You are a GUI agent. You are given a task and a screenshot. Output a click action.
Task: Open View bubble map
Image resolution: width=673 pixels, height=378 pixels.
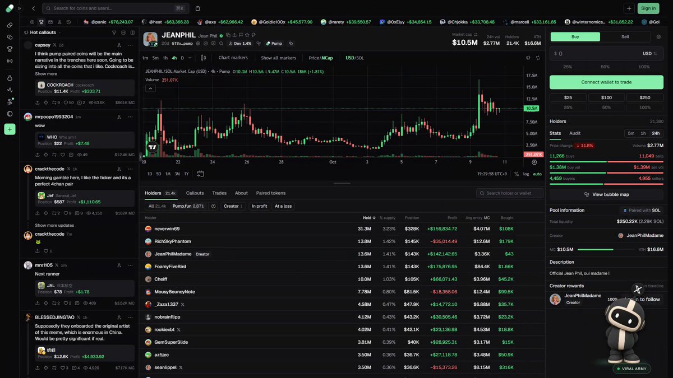[606, 194]
